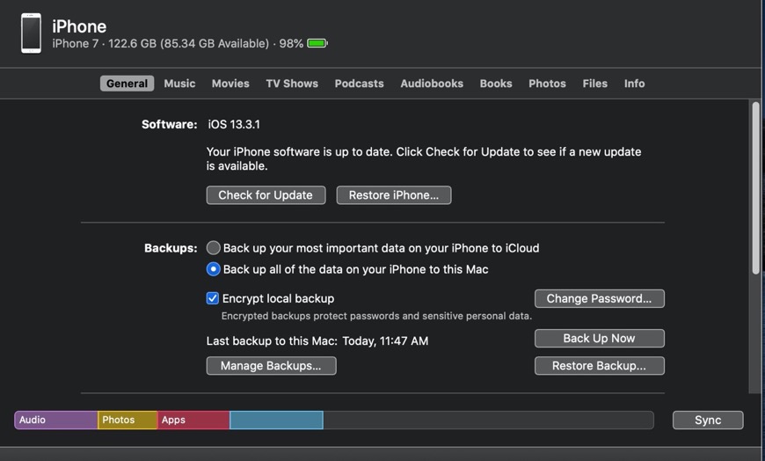Open the Files tab
Screen dimensions: 765x461
(x=594, y=84)
